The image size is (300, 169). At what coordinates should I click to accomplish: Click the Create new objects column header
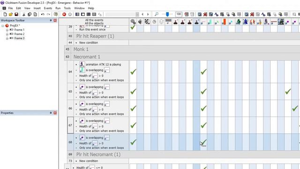[x=161, y=22]
